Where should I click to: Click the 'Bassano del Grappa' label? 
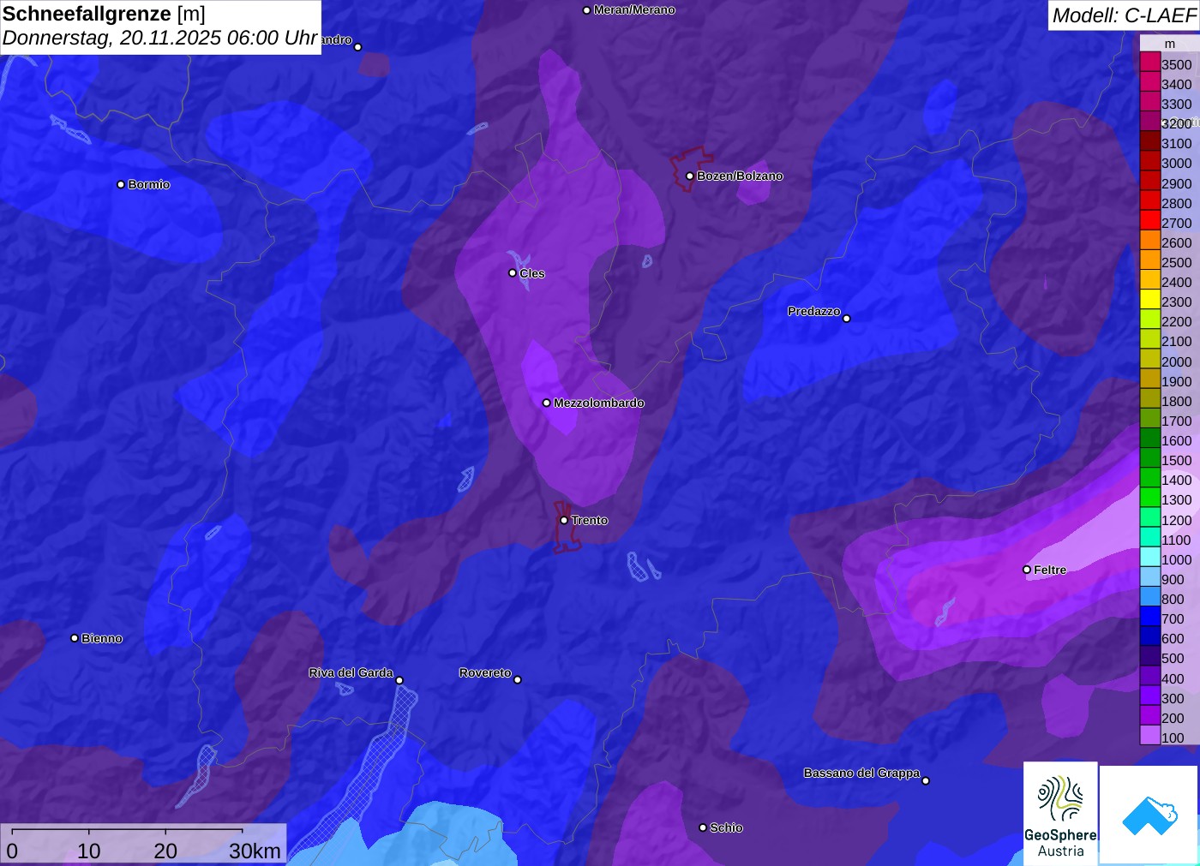tap(861, 773)
